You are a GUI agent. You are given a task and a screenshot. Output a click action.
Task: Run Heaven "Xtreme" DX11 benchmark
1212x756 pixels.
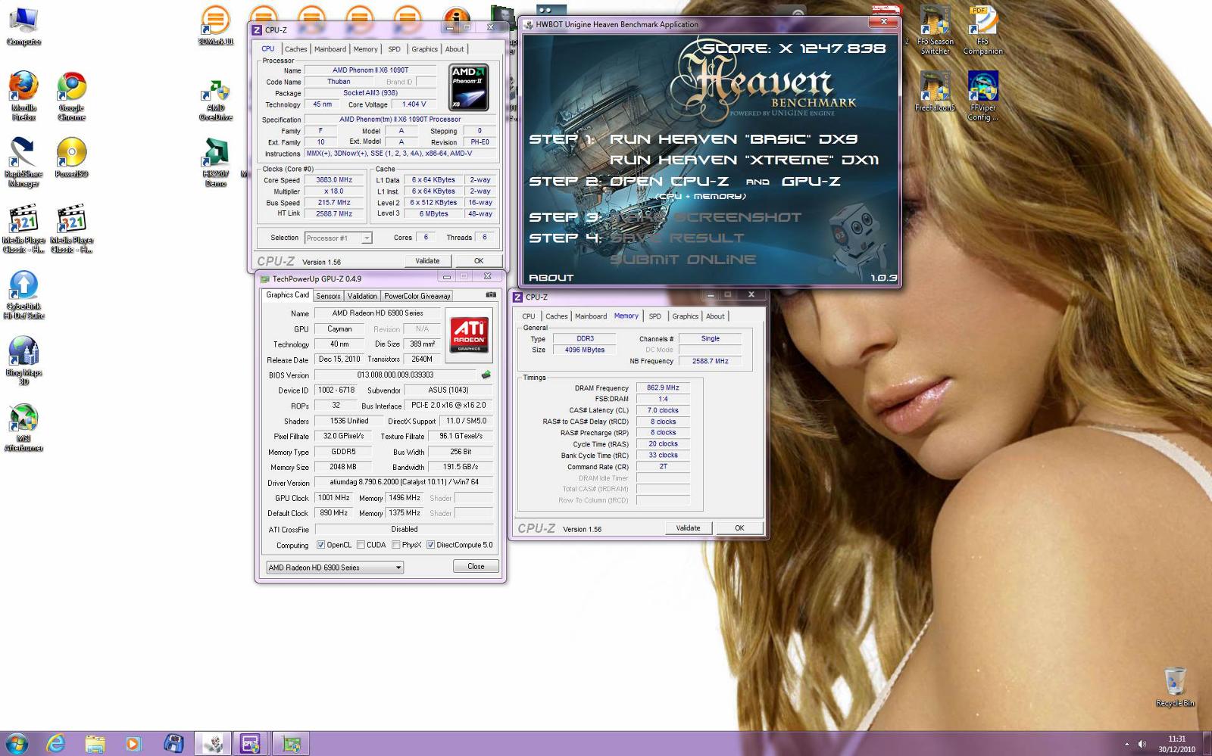click(x=744, y=160)
